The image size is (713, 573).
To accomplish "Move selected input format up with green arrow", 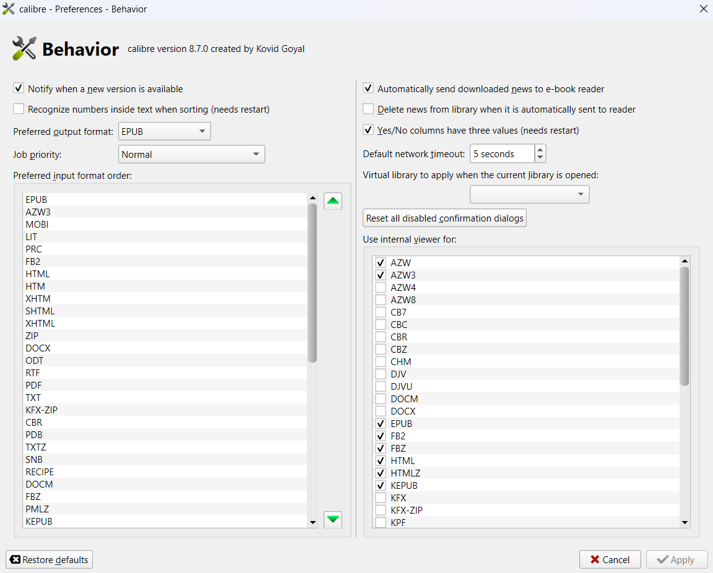I will 333,201.
